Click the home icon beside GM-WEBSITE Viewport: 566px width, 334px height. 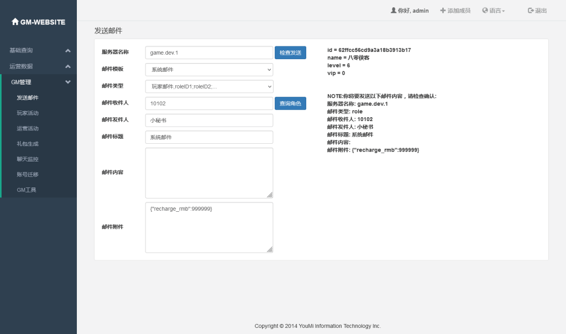15,22
